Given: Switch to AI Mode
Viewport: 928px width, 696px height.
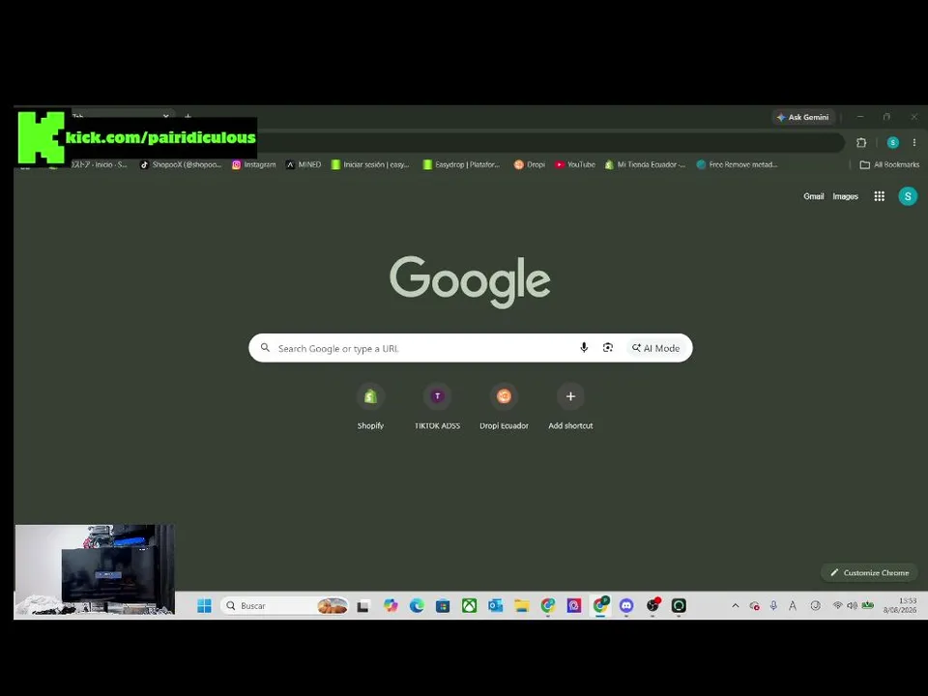Looking at the screenshot, I should click(x=655, y=348).
